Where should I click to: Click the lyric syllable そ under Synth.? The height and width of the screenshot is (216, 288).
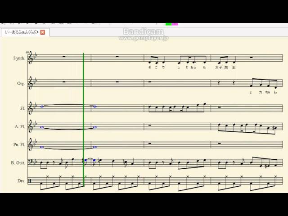[x=150, y=67]
